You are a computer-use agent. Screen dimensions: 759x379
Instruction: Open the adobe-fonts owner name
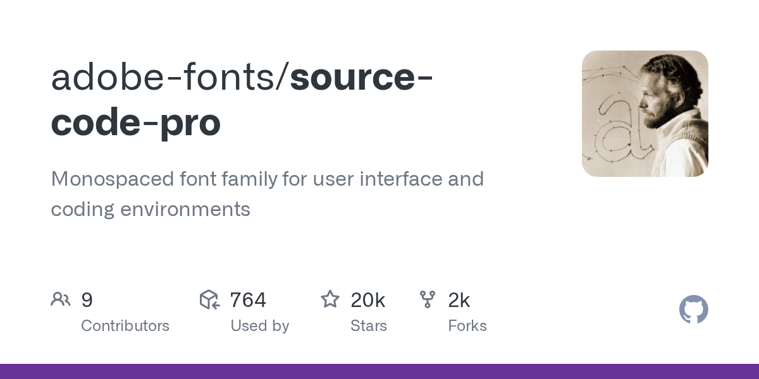(168, 77)
